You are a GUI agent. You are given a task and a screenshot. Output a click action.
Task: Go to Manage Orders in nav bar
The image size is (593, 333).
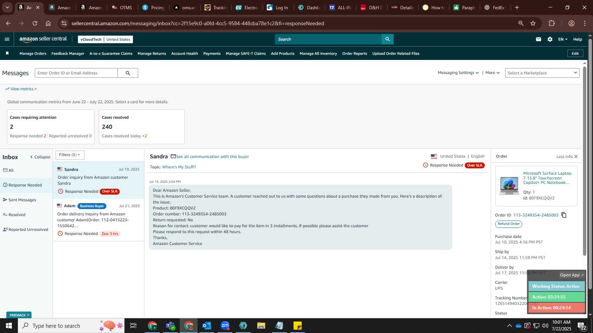point(33,54)
